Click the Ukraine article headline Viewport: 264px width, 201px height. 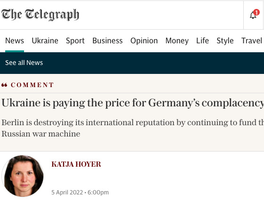(x=132, y=103)
